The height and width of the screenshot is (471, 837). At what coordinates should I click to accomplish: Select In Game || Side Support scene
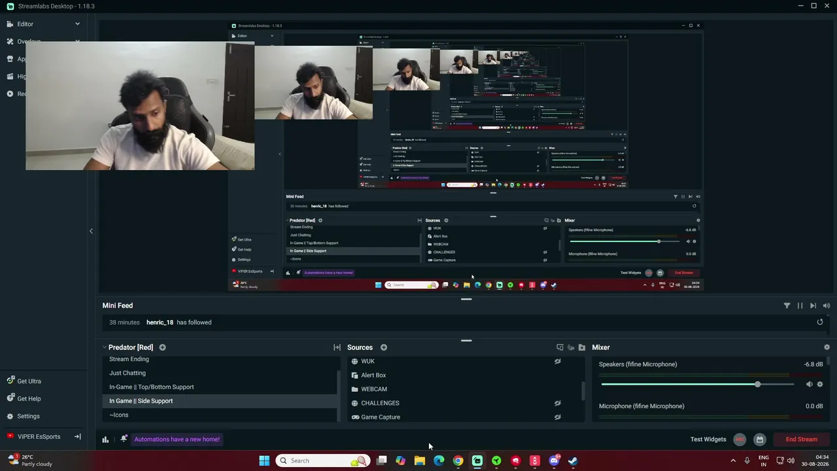tap(220, 401)
